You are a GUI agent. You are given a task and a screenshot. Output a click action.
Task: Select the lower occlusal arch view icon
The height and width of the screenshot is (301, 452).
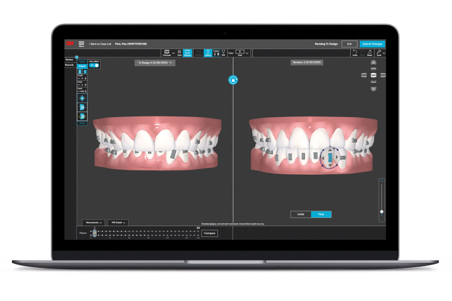373,89
